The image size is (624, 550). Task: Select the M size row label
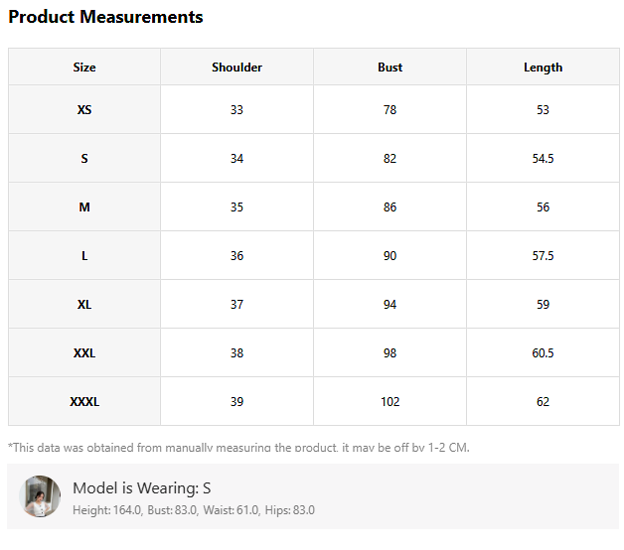pos(84,207)
